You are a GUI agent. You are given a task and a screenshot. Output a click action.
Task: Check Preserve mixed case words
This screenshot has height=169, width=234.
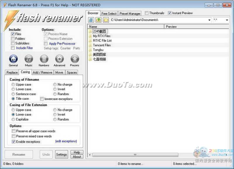(13, 136)
